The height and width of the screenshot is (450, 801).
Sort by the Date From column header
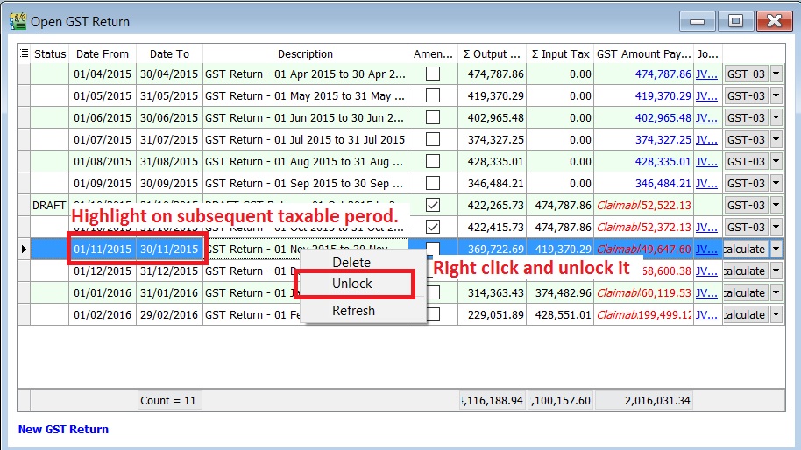[x=102, y=54]
